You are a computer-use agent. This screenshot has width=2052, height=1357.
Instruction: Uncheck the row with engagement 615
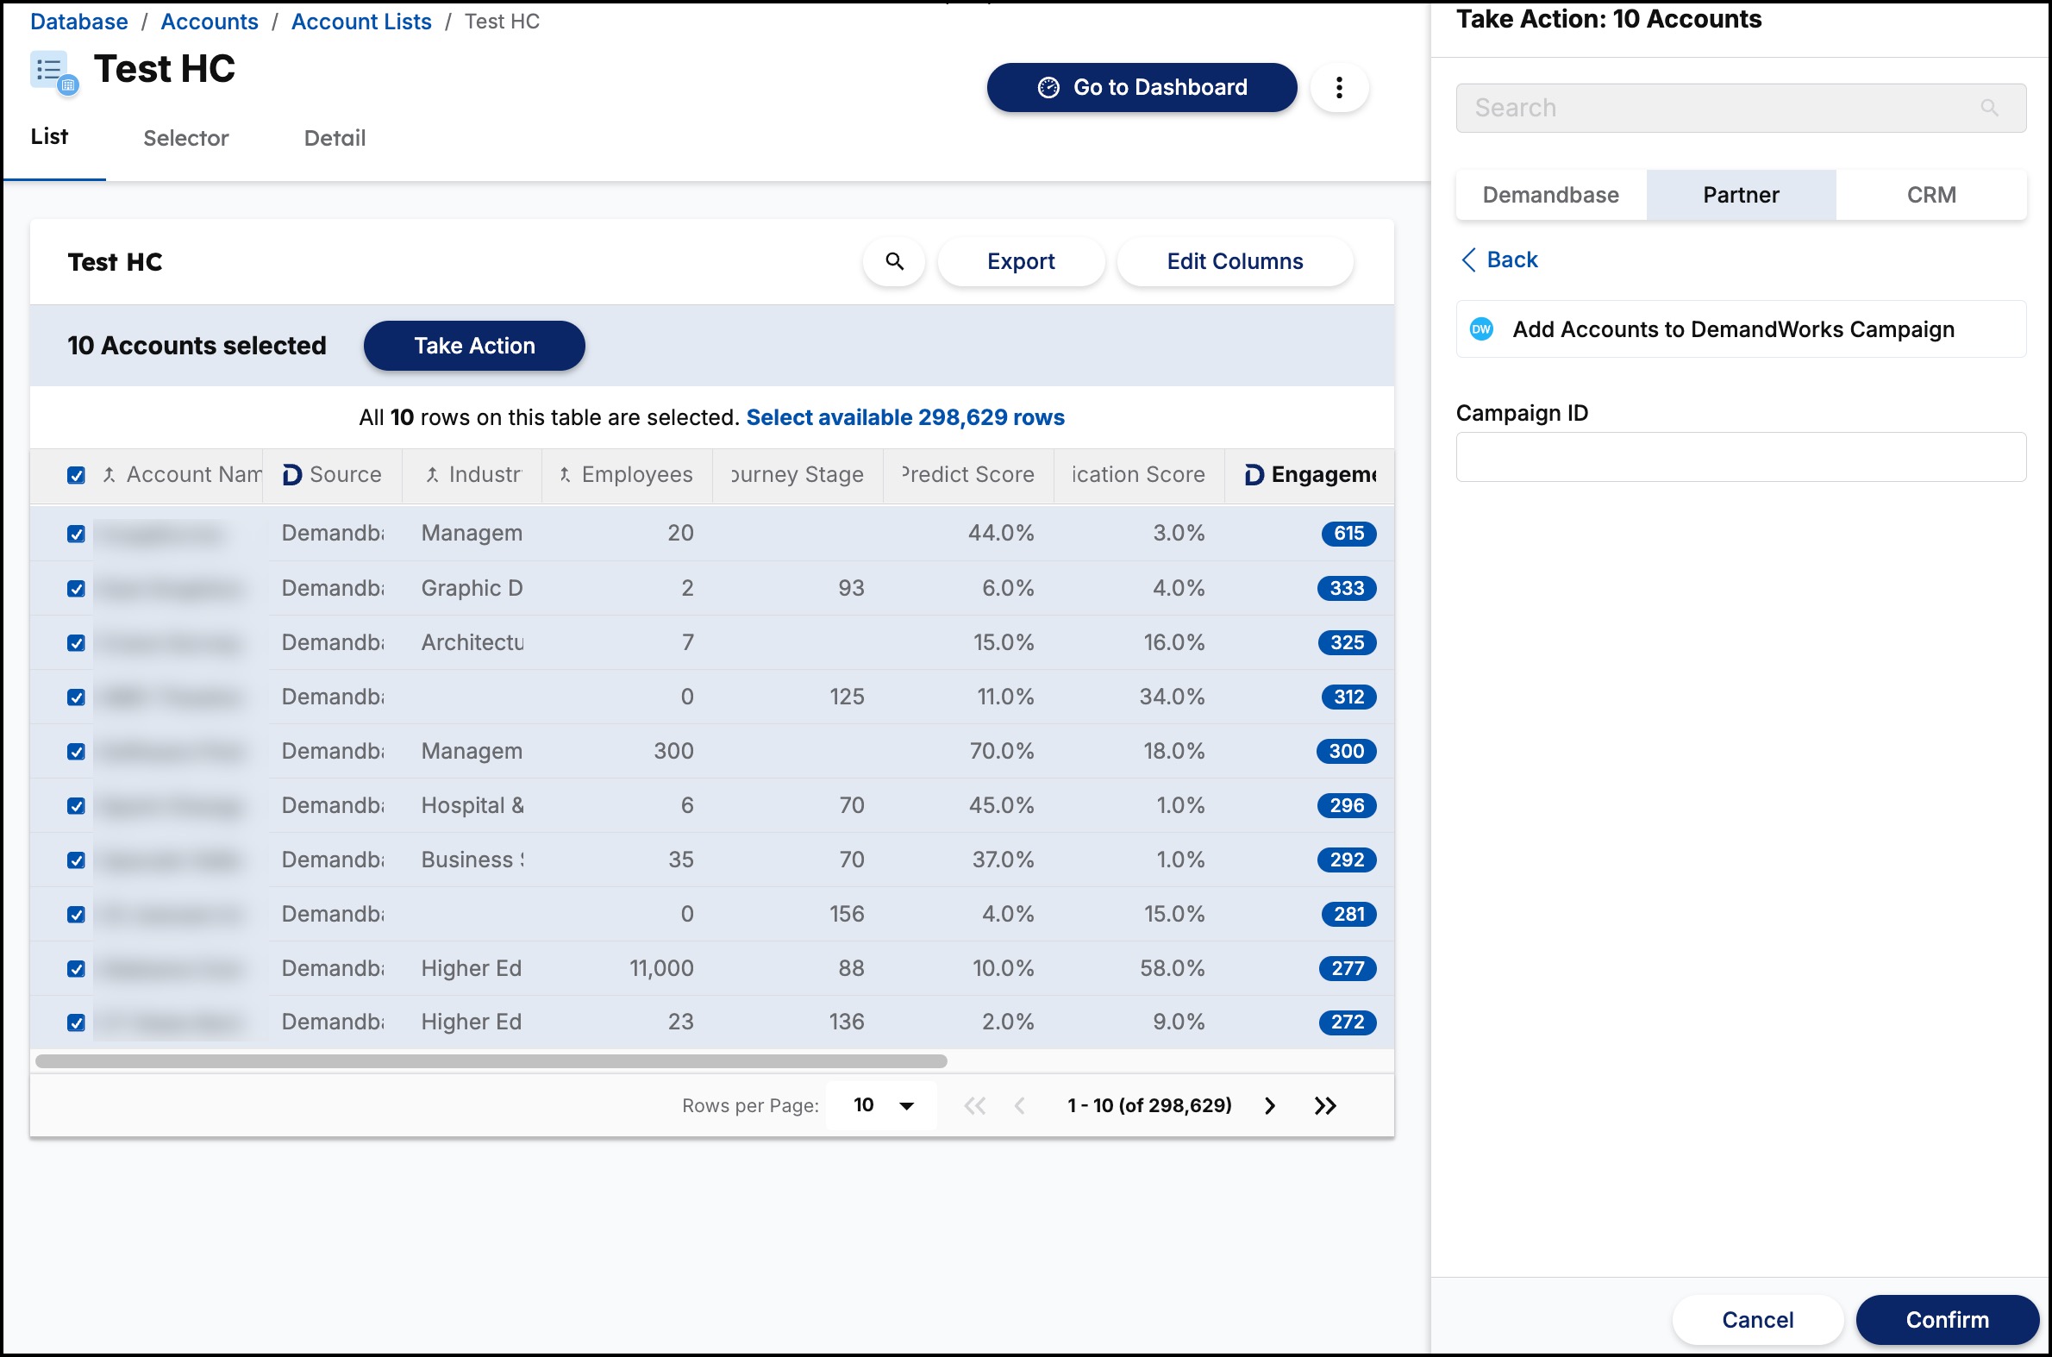tap(76, 534)
